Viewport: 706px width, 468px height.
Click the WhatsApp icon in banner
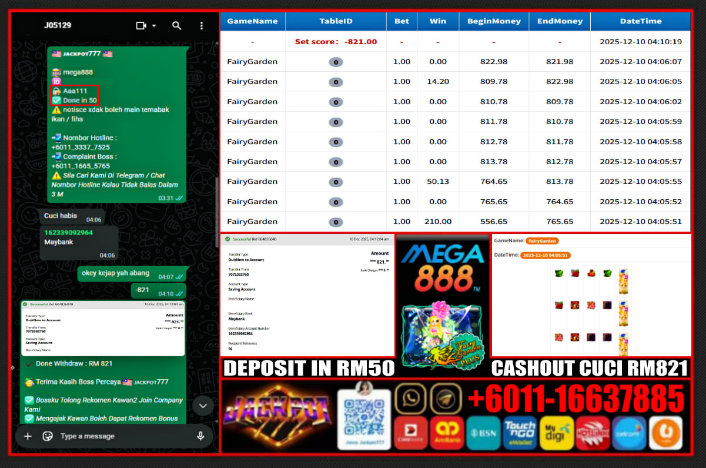click(x=411, y=399)
